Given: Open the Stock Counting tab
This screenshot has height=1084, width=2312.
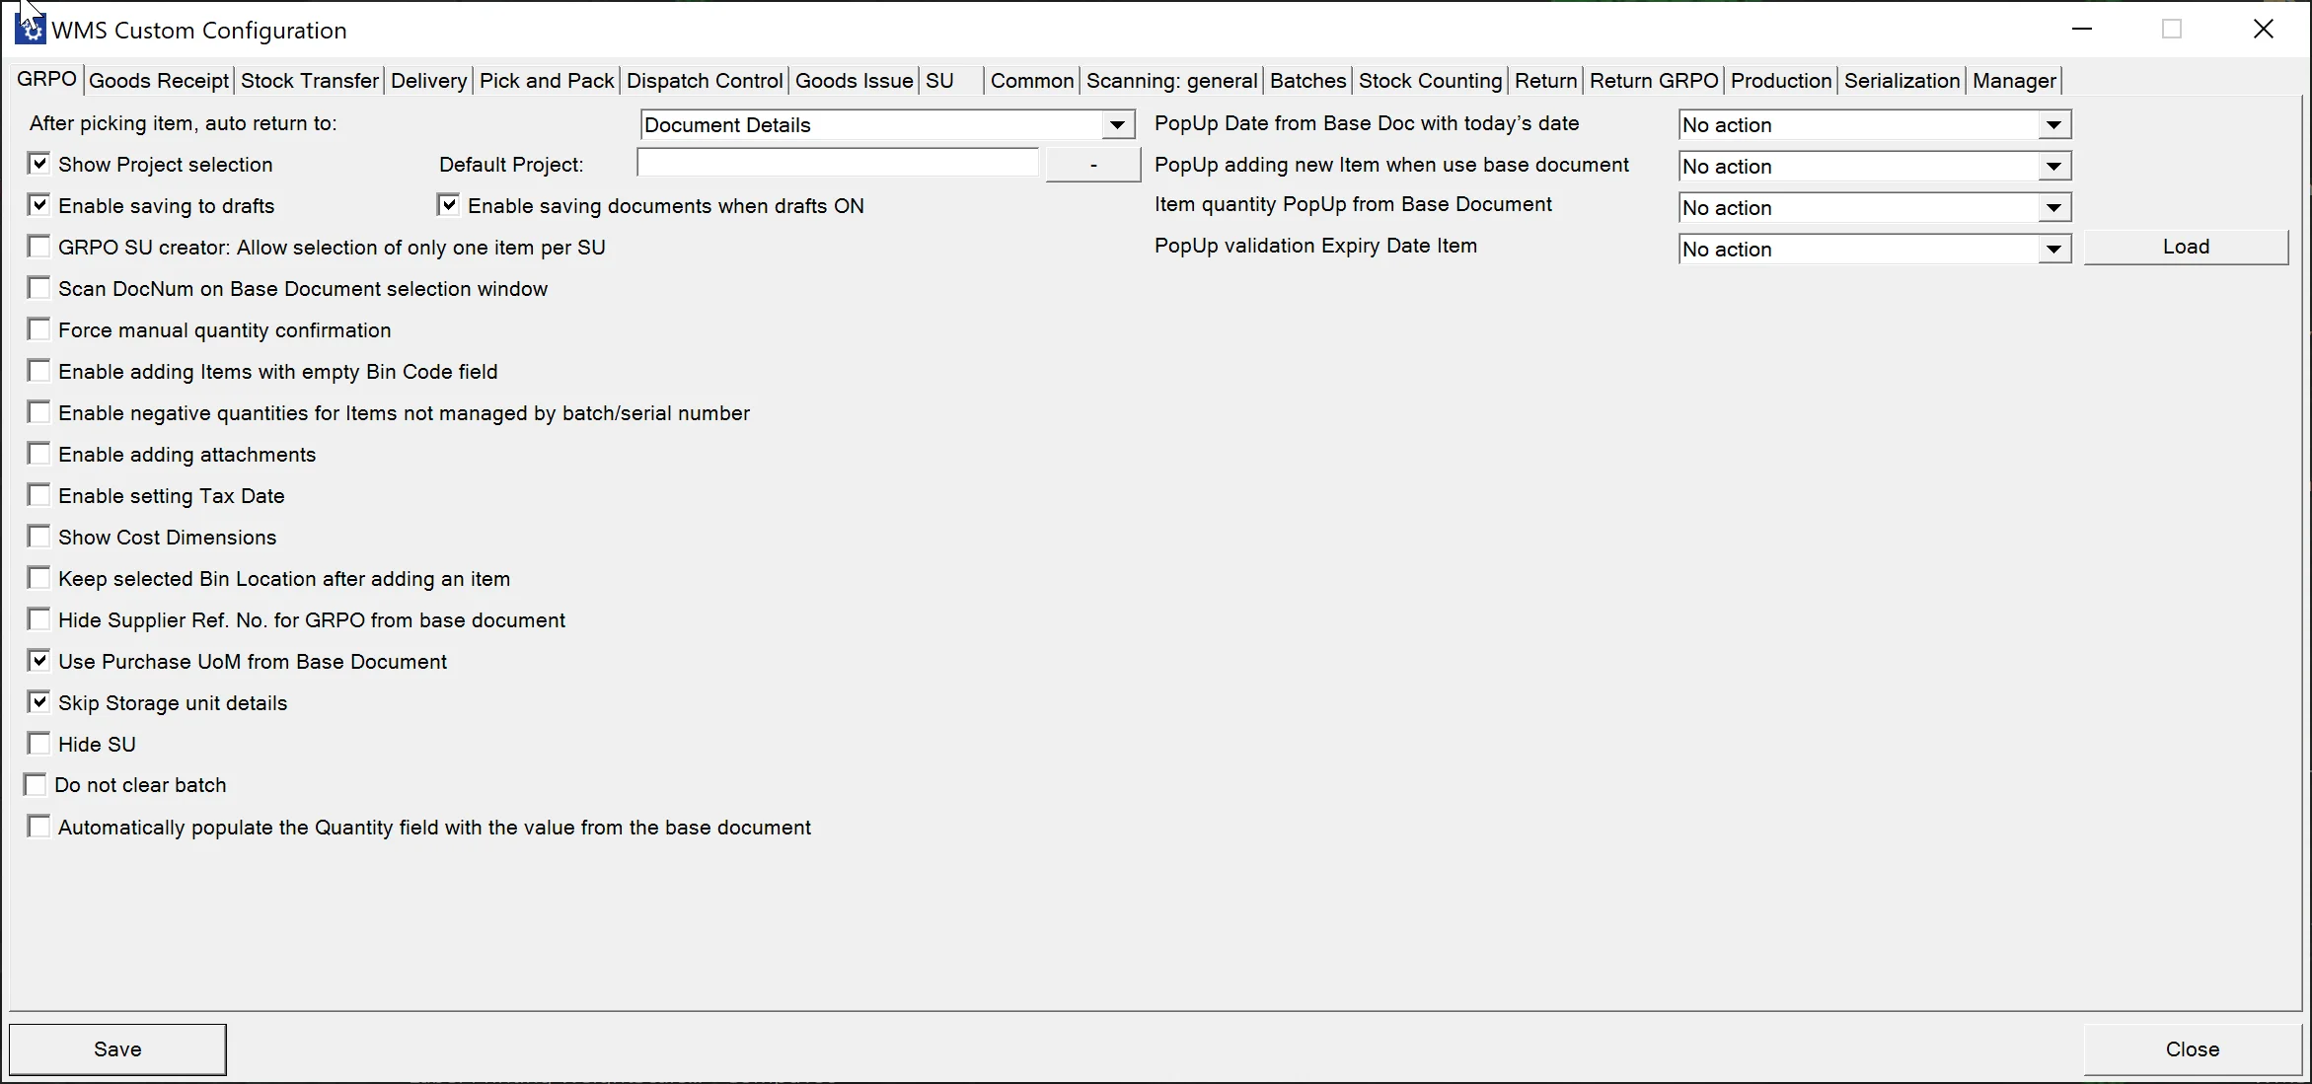Looking at the screenshot, I should [x=1430, y=81].
